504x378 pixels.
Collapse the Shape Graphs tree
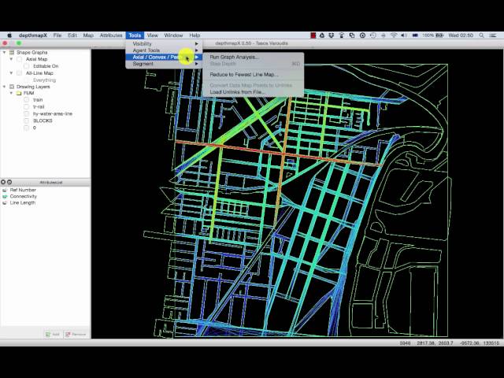pyautogui.click(x=5, y=53)
